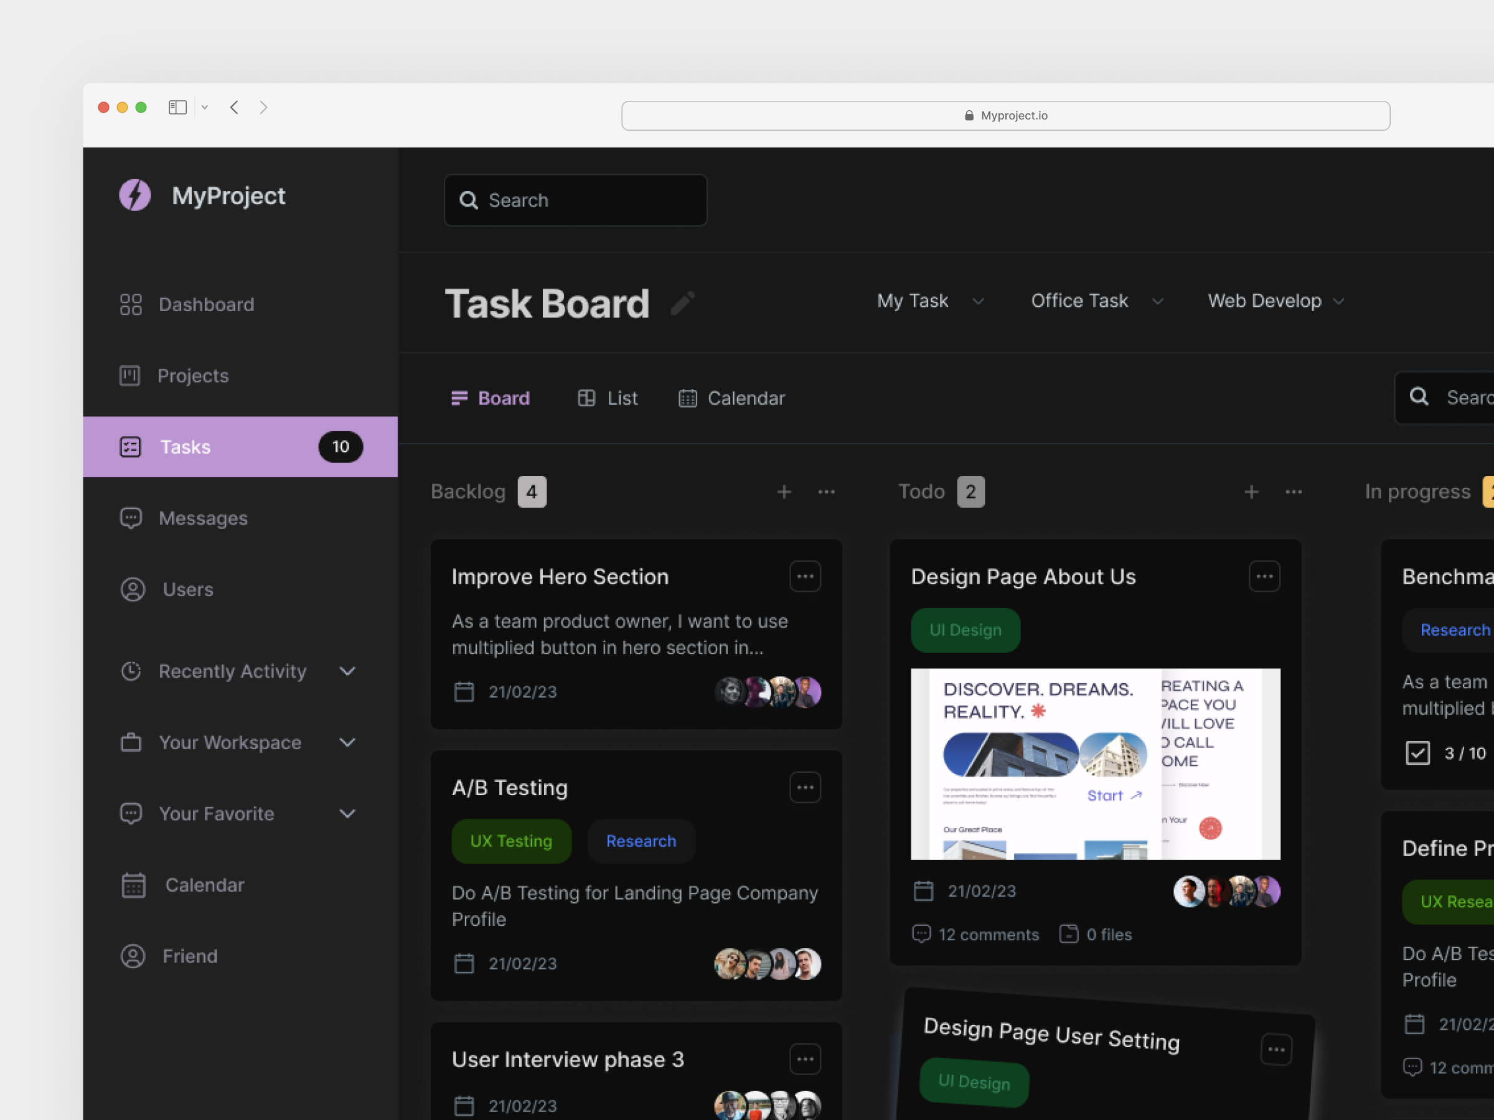The image size is (1494, 1120).
Task: Open the three-dot menu on Improve Hero Section
Action: coord(805,576)
